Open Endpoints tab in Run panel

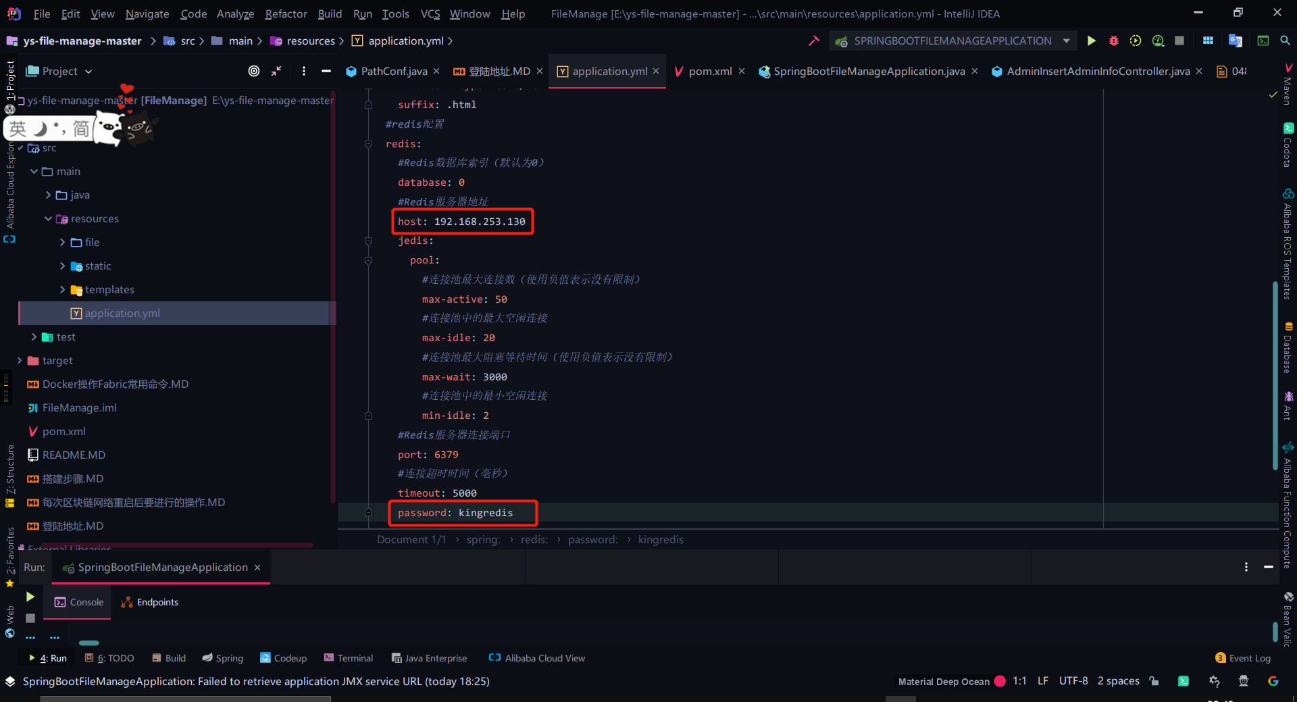(150, 602)
